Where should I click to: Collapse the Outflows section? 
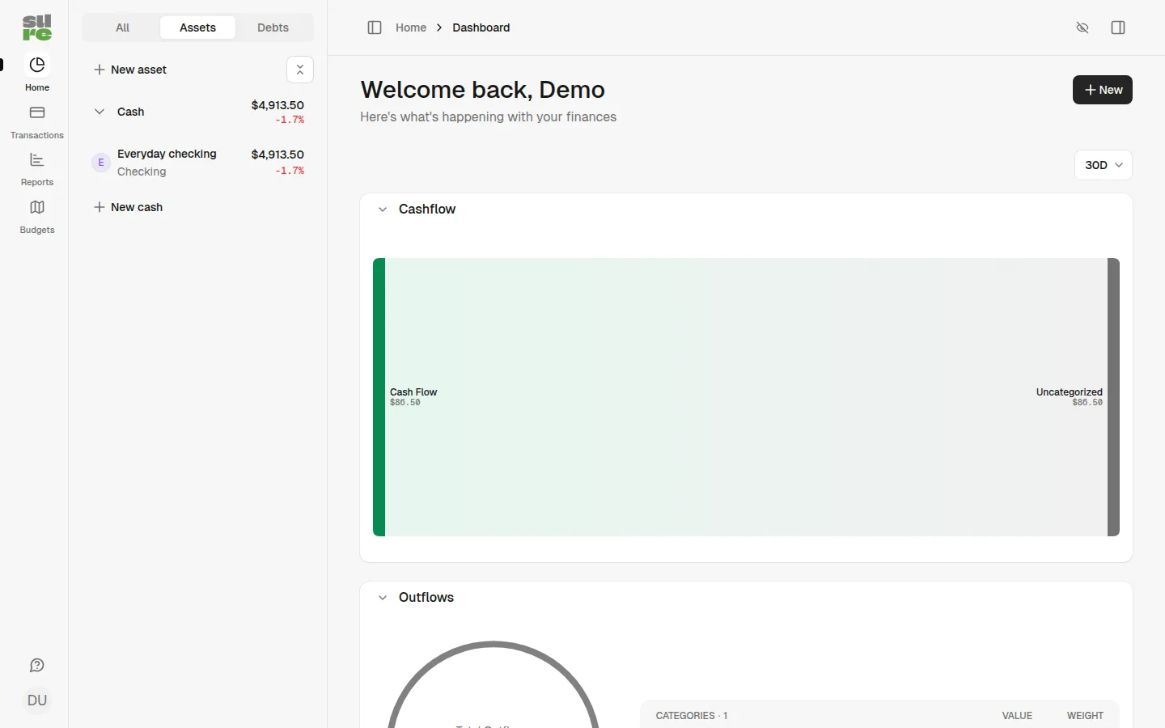[383, 598]
